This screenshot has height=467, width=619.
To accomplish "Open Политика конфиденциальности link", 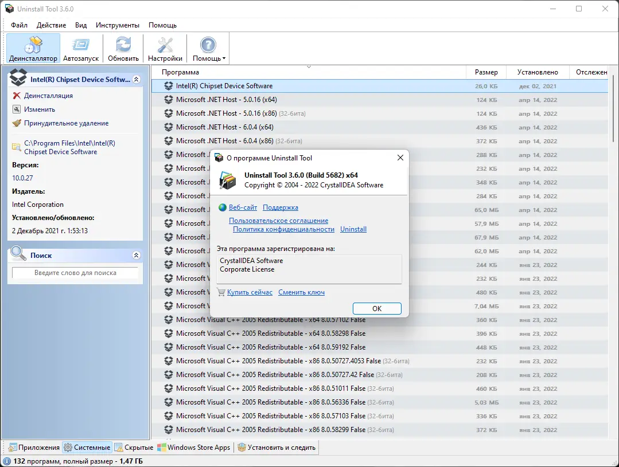I will (x=283, y=229).
